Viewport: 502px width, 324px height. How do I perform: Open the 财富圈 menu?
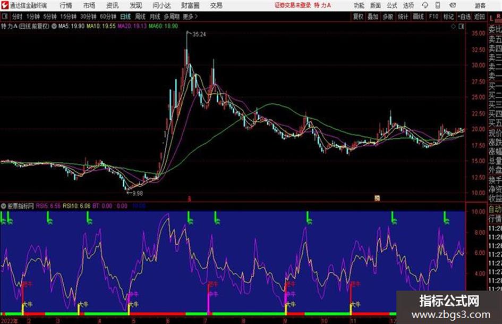(190, 5)
